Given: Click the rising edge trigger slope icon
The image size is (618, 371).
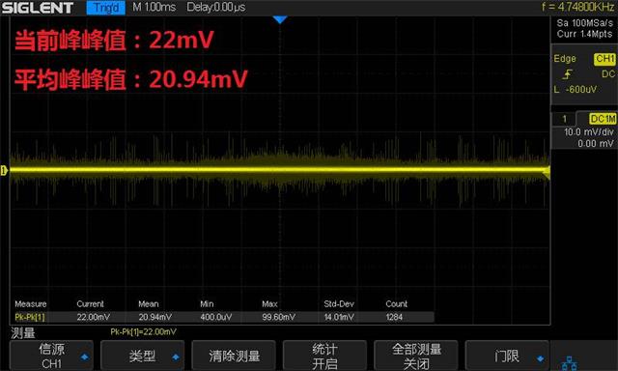Looking at the screenshot, I should [568, 74].
